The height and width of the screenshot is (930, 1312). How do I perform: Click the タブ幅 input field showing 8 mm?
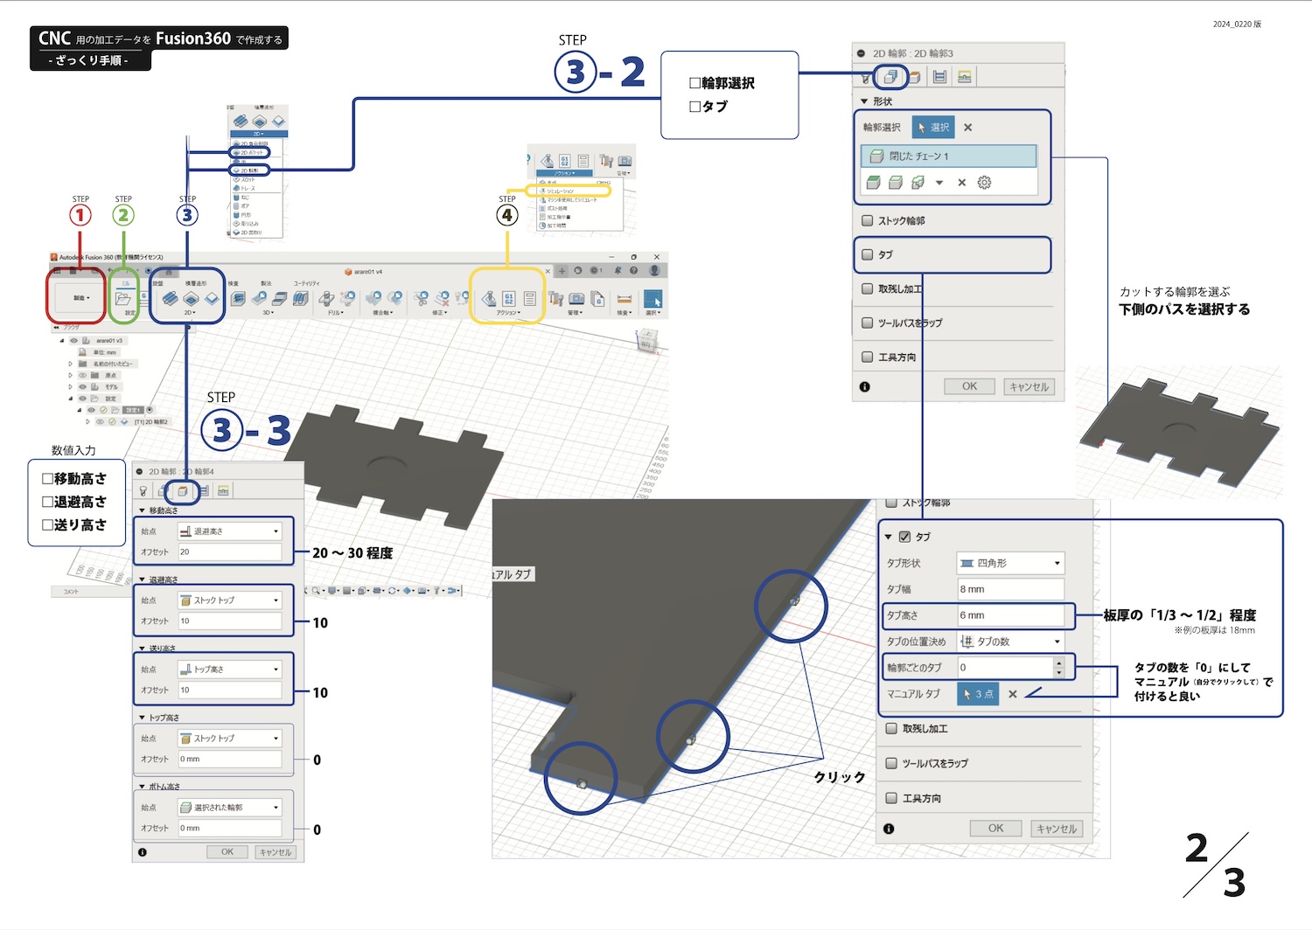pos(1010,589)
